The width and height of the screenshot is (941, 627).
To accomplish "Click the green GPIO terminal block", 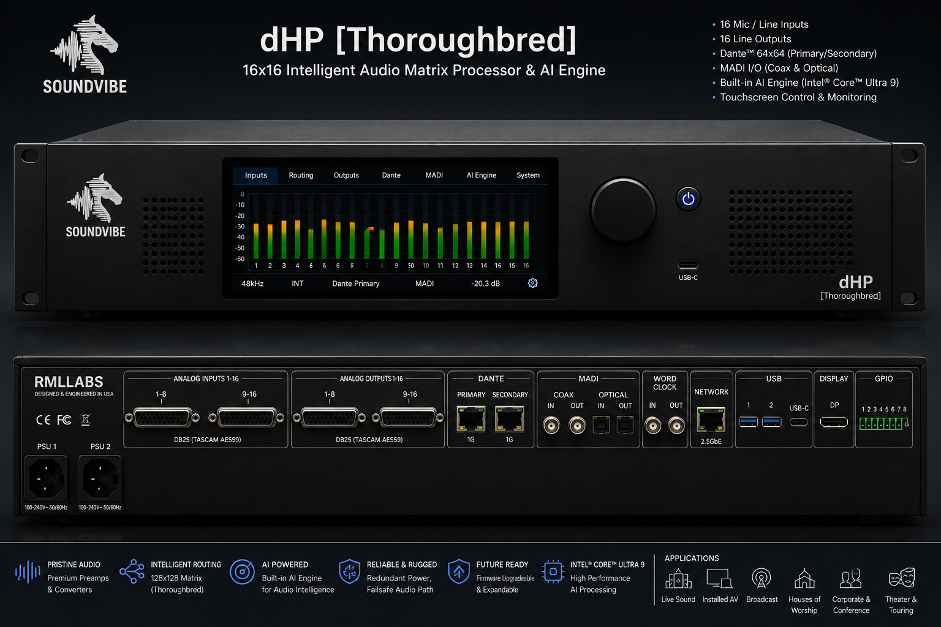I will [x=882, y=423].
